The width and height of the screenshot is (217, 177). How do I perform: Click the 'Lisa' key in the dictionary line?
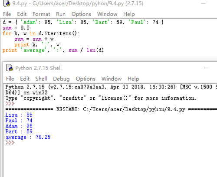tap(65, 22)
